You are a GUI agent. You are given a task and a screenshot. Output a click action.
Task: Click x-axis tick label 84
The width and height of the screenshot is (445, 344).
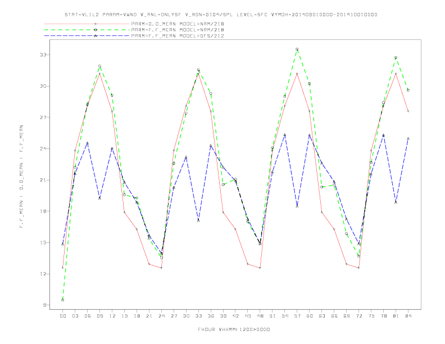point(408,316)
